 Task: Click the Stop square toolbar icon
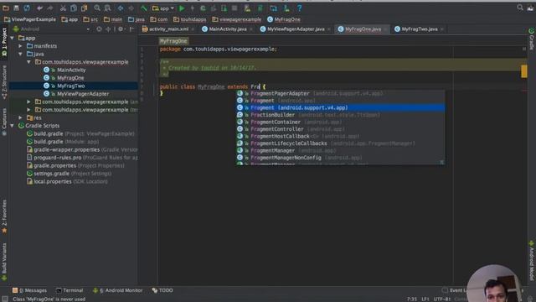pos(234,8)
